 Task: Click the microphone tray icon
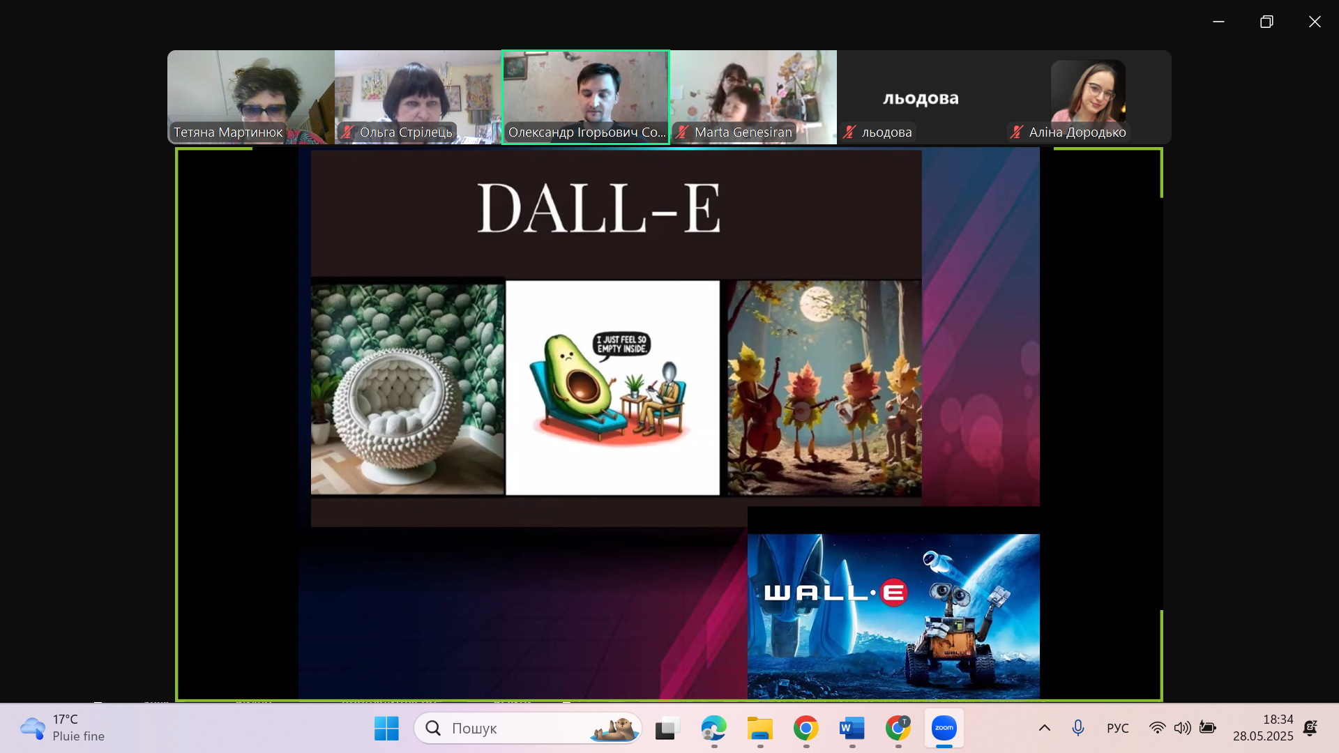click(x=1077, y=729)
